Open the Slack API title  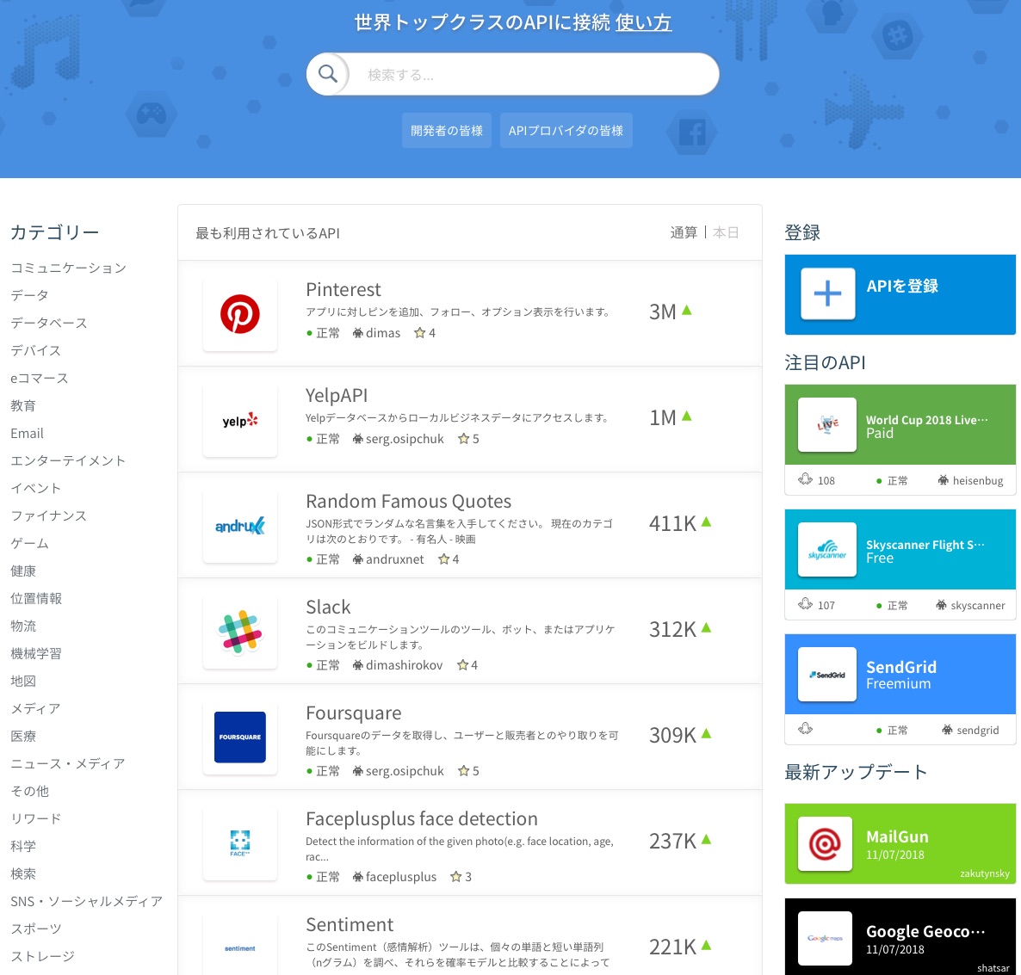point(328,608)
